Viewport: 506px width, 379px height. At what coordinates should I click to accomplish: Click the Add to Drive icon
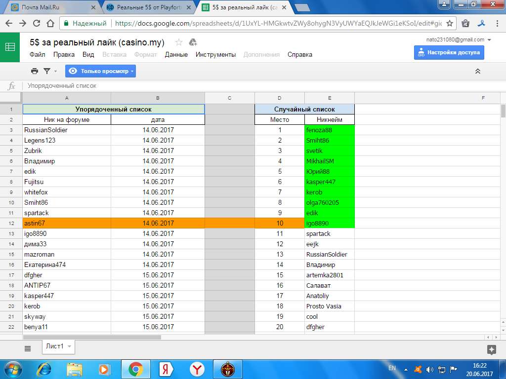[193, 42]
